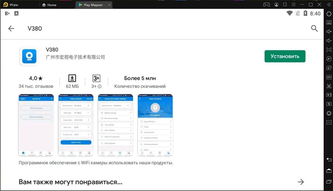Open the emulator settings gear

click(x=329, y=14)
